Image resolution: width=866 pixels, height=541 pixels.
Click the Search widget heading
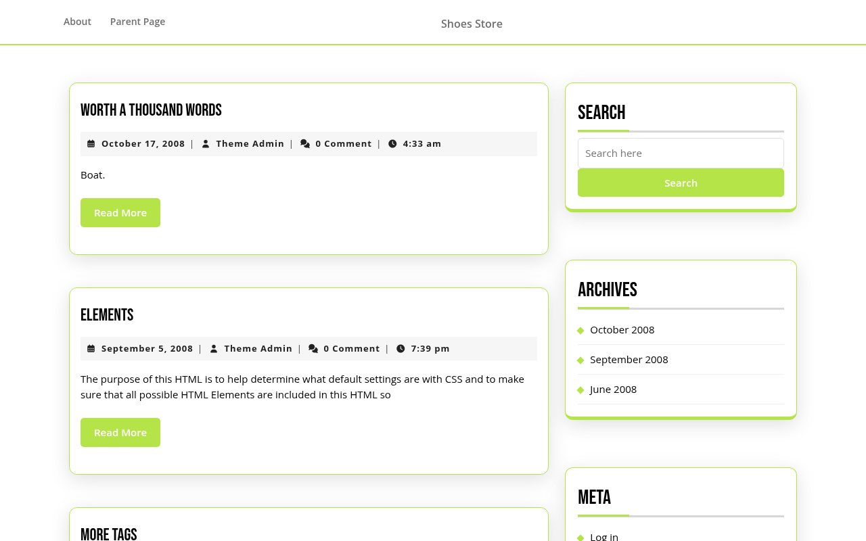[601, 112]
